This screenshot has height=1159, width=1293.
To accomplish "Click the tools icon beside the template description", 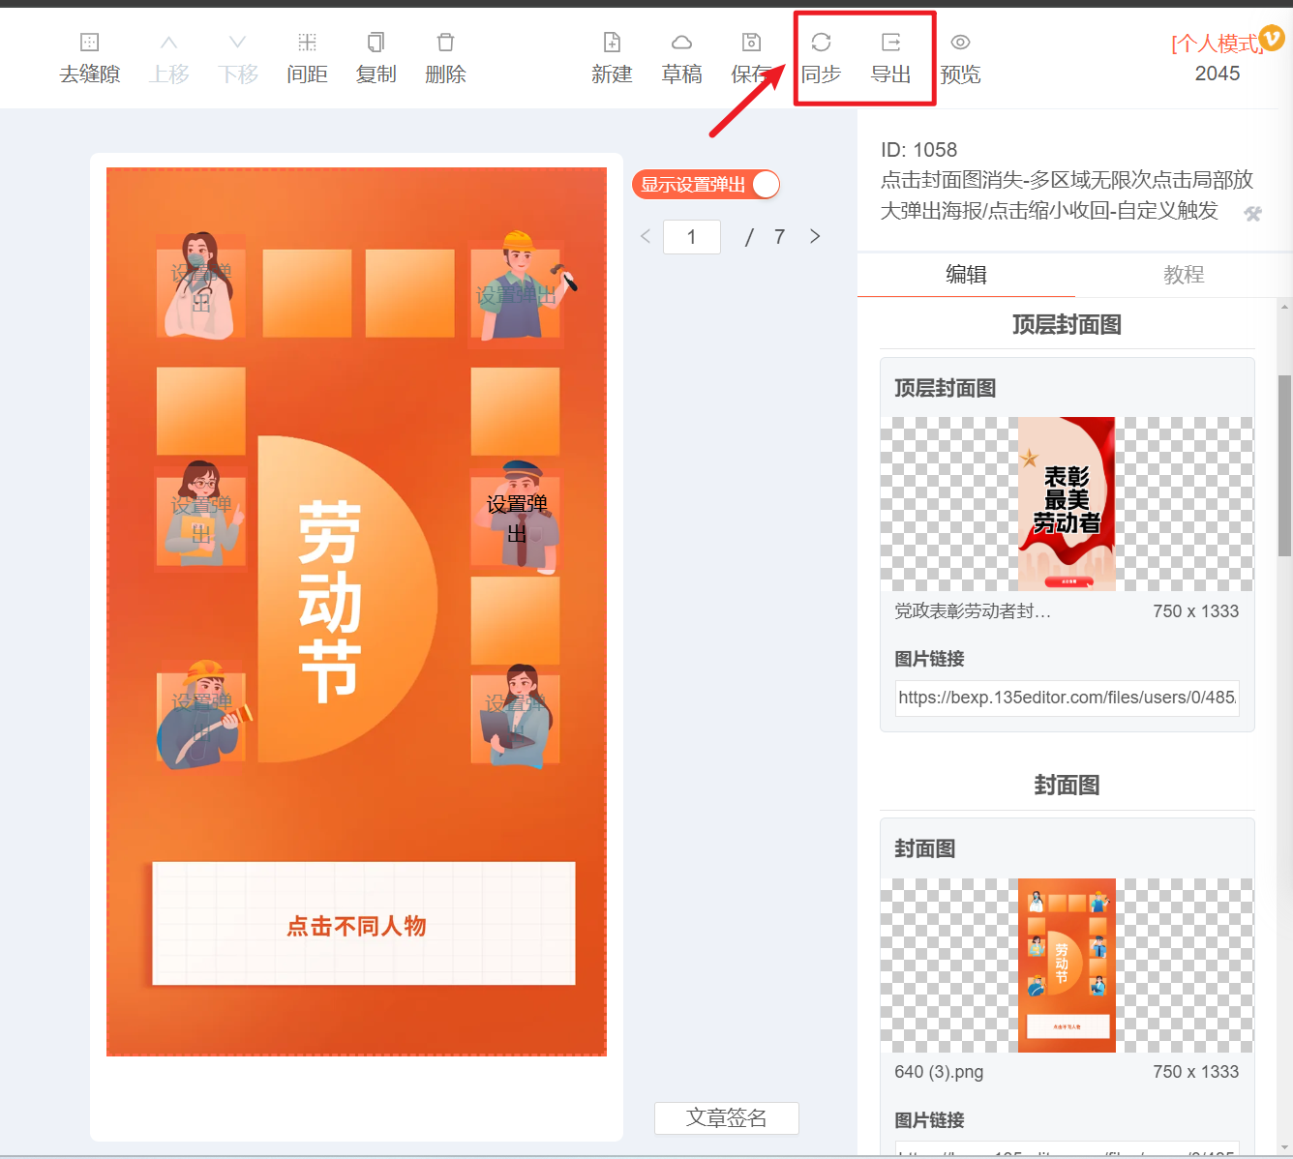I will click(1253, 214).
